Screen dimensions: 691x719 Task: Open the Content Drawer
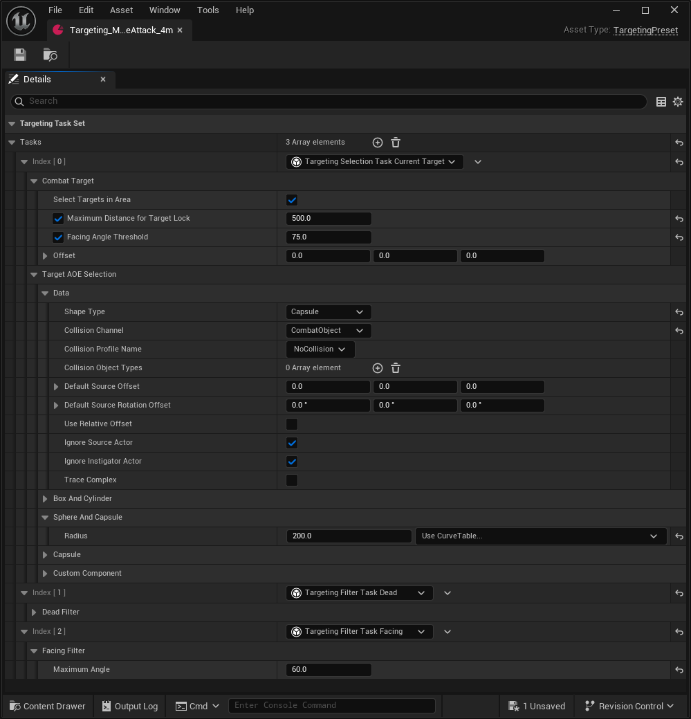point(48,706)
